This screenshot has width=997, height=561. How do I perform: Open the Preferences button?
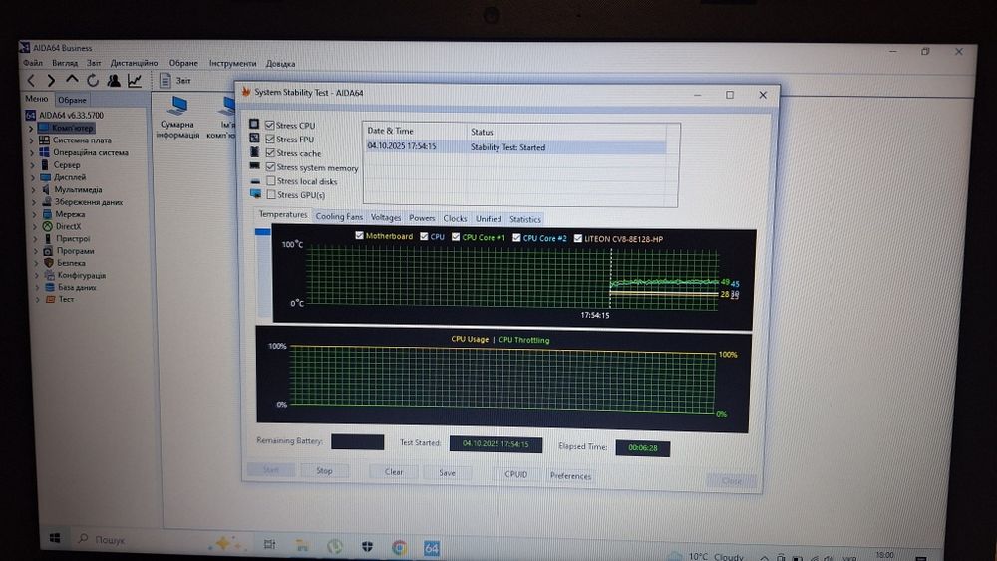[571, 476]
